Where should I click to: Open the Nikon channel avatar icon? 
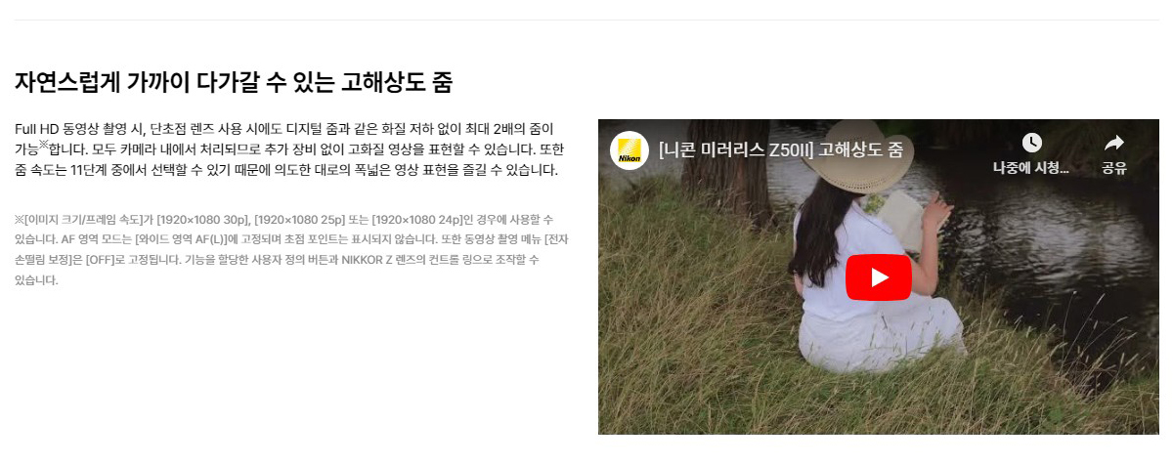(x=630, y=150)
